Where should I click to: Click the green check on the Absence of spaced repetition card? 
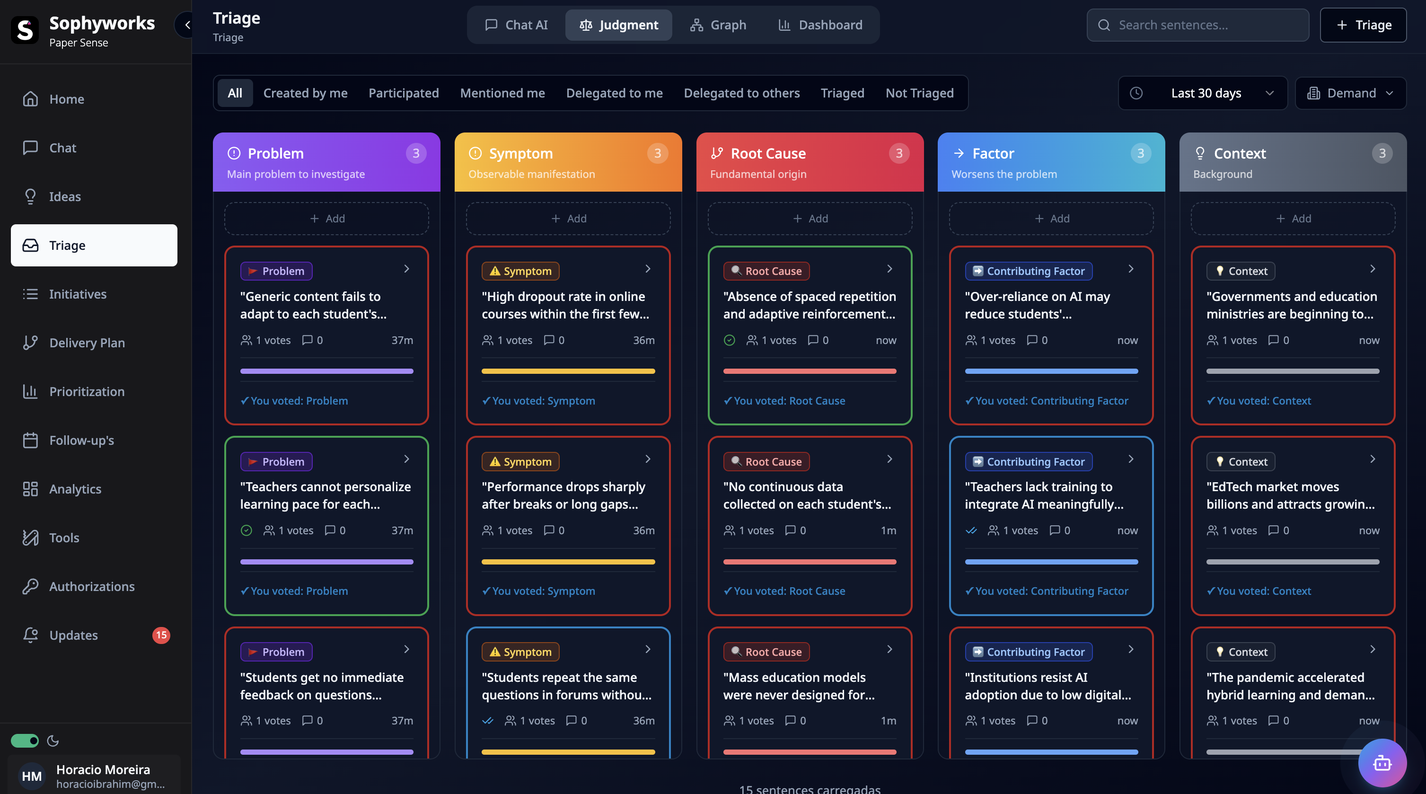click(730, 340)
